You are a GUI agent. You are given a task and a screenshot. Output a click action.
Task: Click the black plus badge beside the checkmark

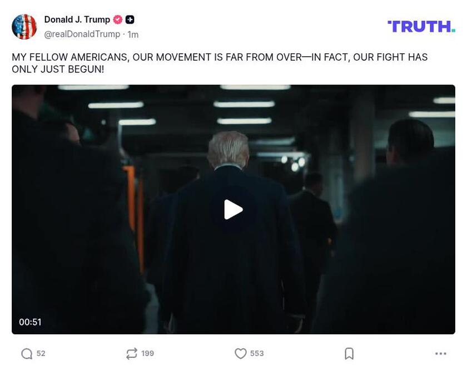pyautogui.click(x=128, y=19)
